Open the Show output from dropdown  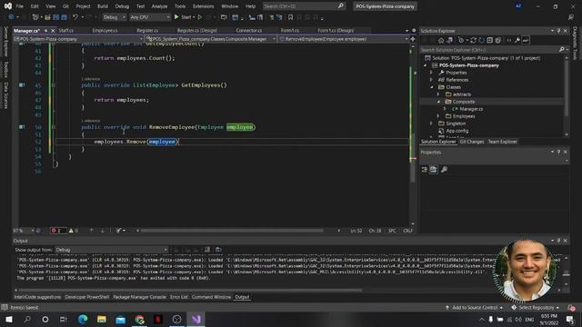(111, 250)
